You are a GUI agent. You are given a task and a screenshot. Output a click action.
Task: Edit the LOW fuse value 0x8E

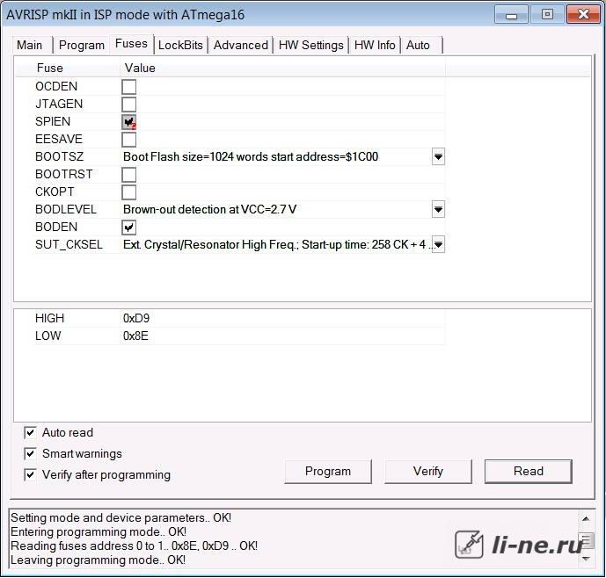click(x=135, y=336)
